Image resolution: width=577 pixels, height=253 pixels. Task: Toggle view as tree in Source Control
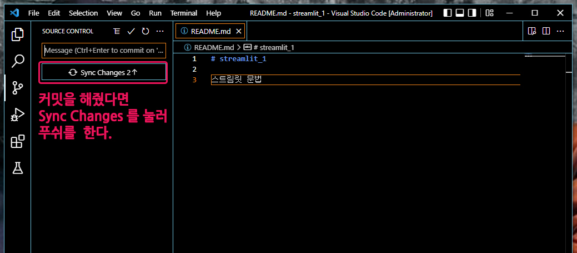(x=117, y=31)
